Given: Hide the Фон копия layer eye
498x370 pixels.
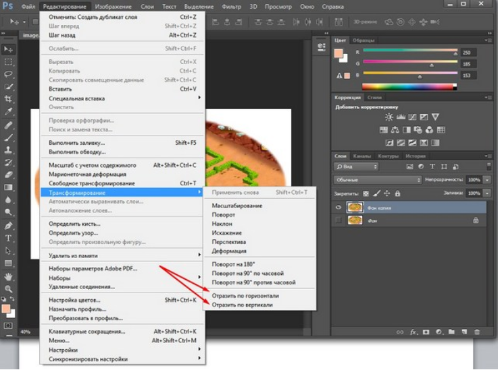Looking at the screenshot, I should pyautogui.click(x=339, y=208).
